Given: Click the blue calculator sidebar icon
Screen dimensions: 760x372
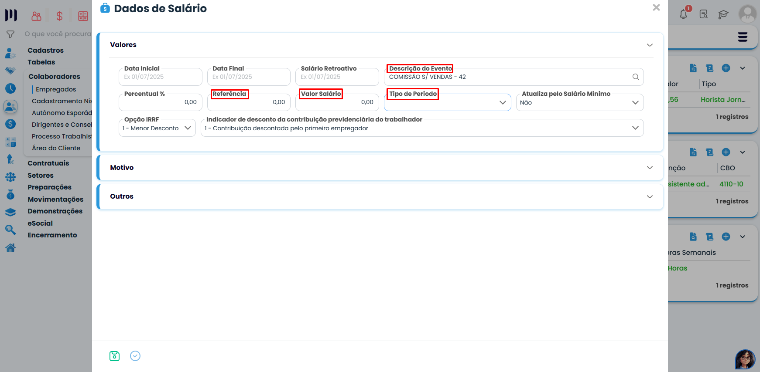Looking at the screenshot, I should pyautogui.click(x=10, y=142).
